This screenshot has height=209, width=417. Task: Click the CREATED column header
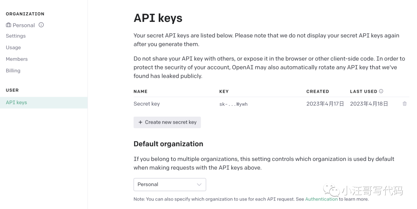click(x=317, y=92)
